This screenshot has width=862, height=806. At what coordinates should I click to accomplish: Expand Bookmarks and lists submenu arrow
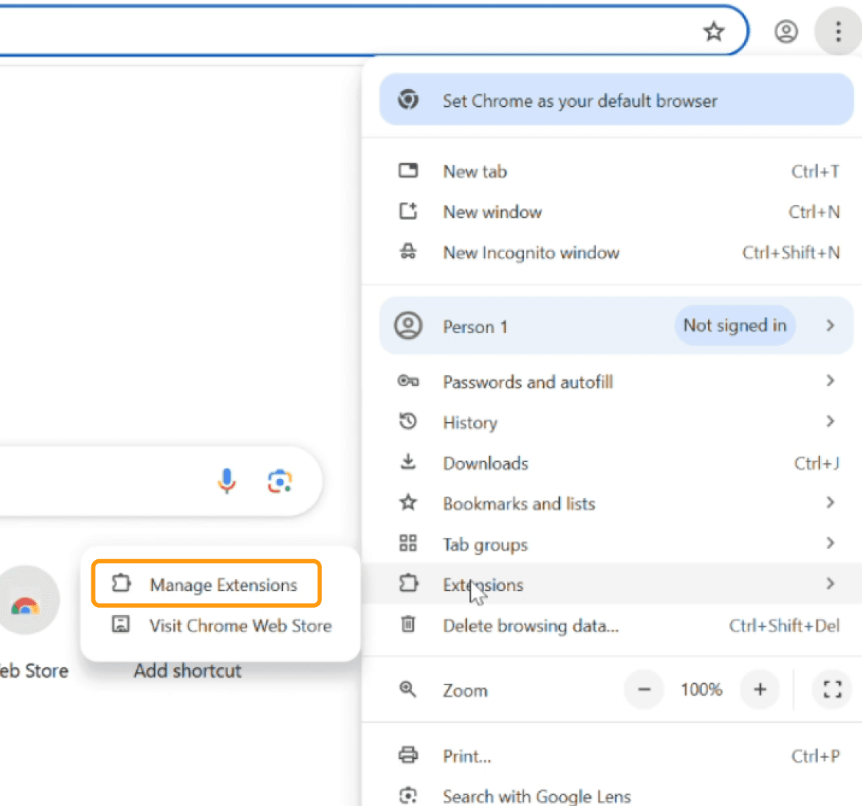click(830, 502)
